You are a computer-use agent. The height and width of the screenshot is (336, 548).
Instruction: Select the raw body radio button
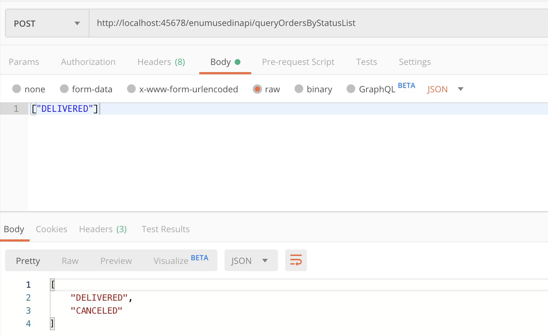click(257, 89)
